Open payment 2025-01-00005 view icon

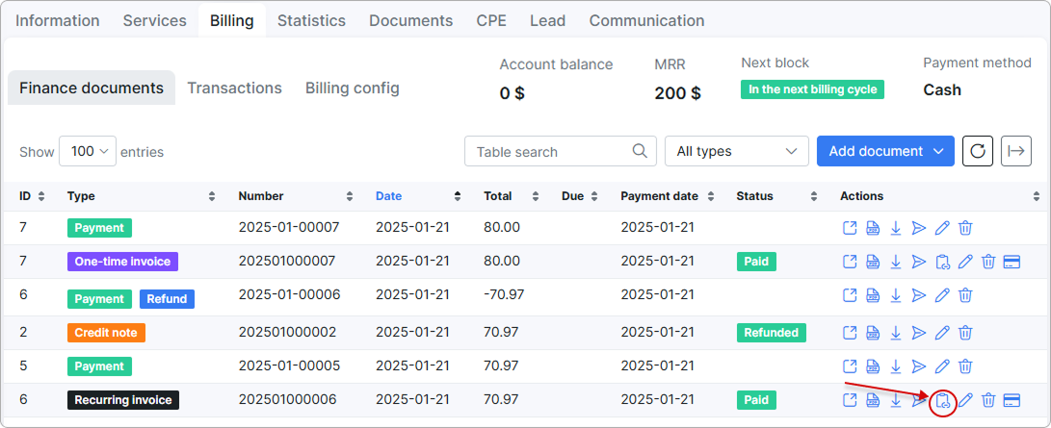850,365
